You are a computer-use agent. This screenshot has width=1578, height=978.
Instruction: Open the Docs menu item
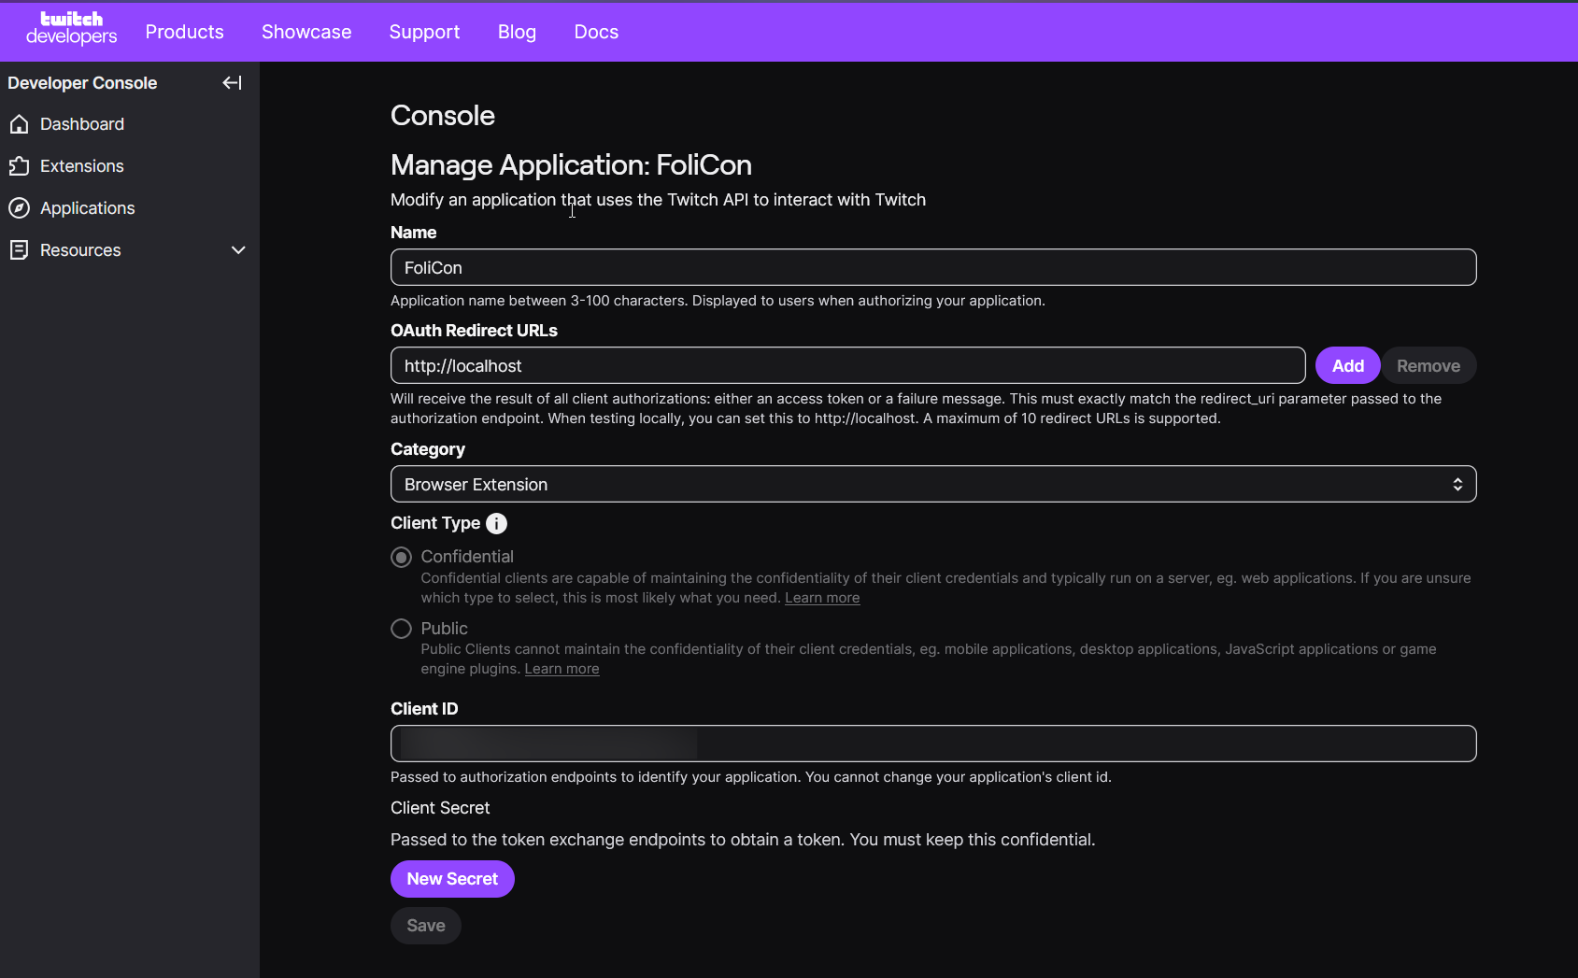click(x=596, y=32)
